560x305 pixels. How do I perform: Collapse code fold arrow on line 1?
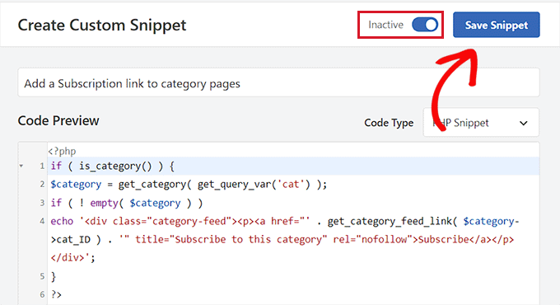tap(21, 166)
